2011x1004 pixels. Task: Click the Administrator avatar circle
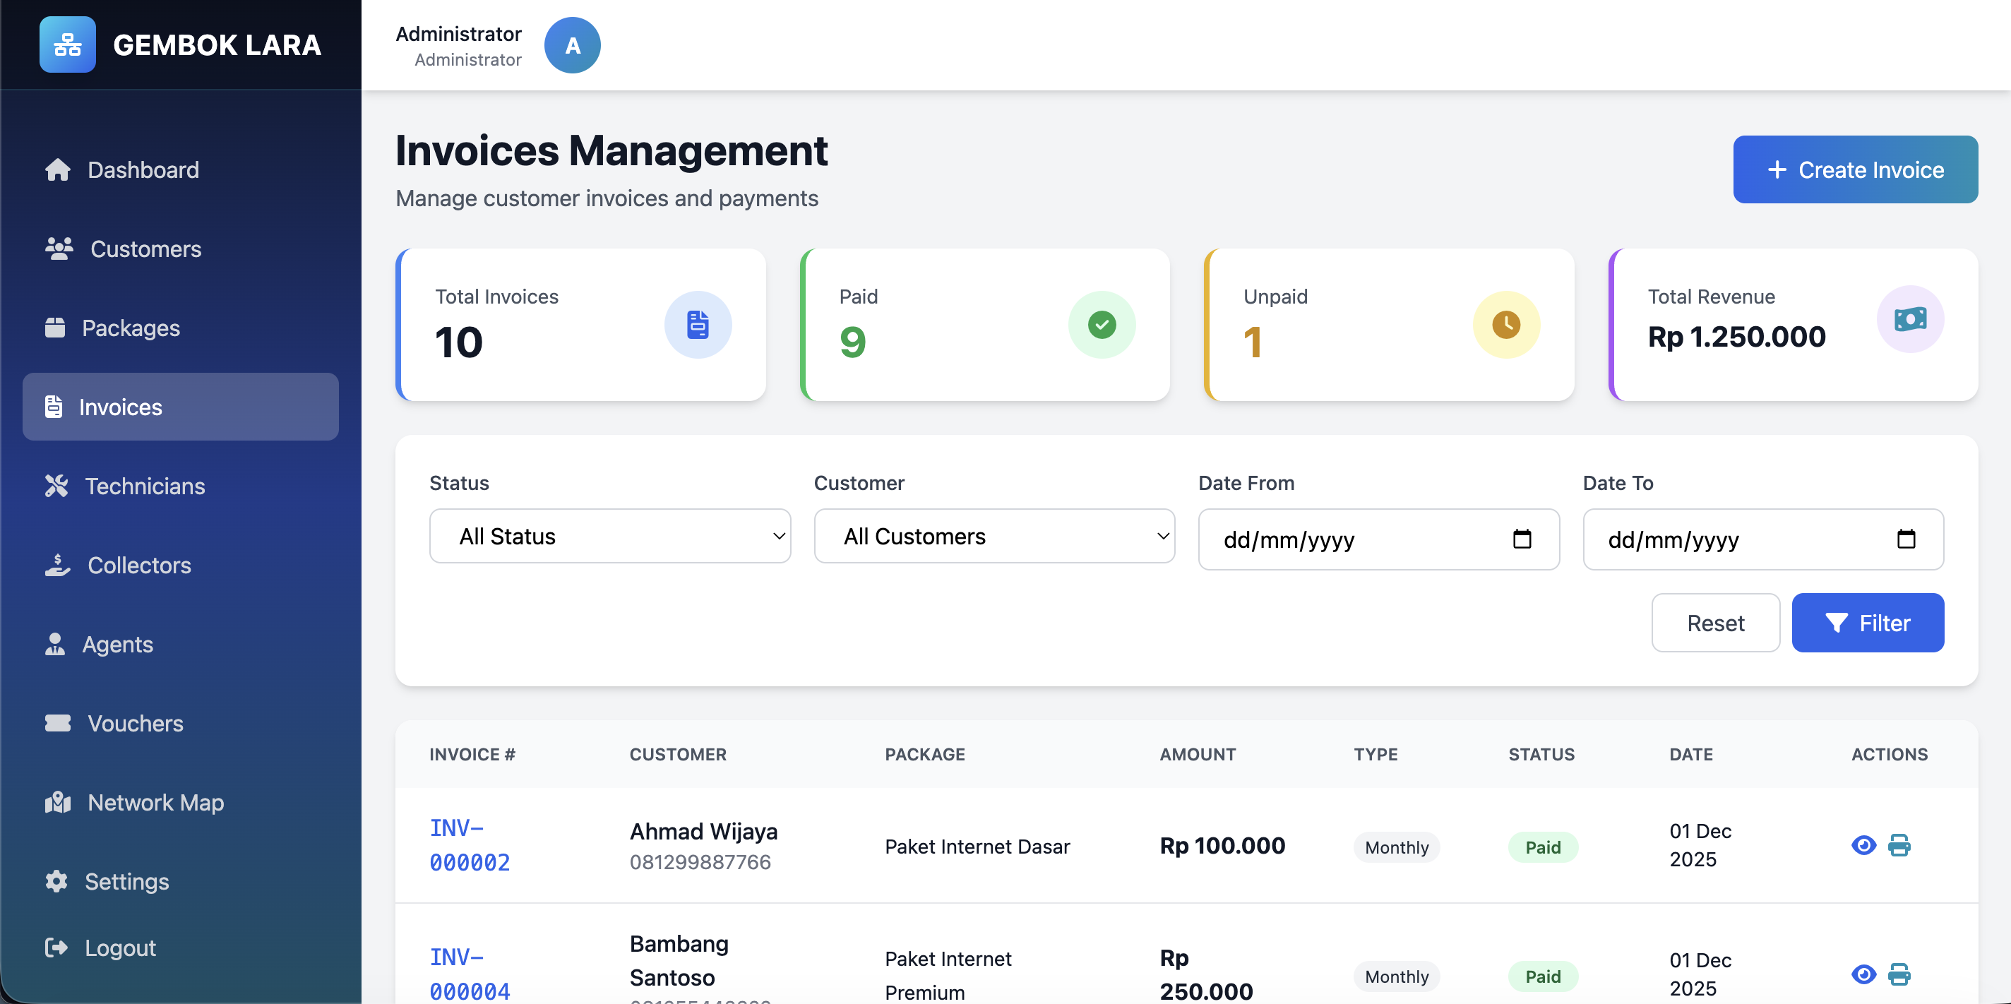[x=571, y=45]
